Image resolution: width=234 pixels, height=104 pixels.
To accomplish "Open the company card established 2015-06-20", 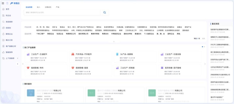I will [x=175, y=95].
